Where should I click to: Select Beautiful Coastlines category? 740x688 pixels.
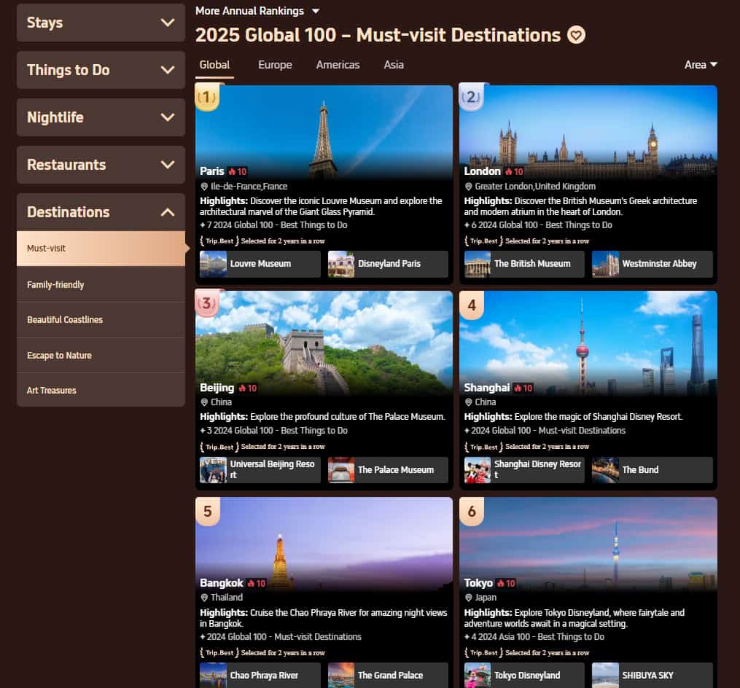(65, 320)
